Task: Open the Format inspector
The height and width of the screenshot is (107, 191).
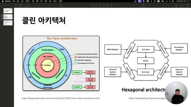Action: pyautogui.click(x=176, y=5)
